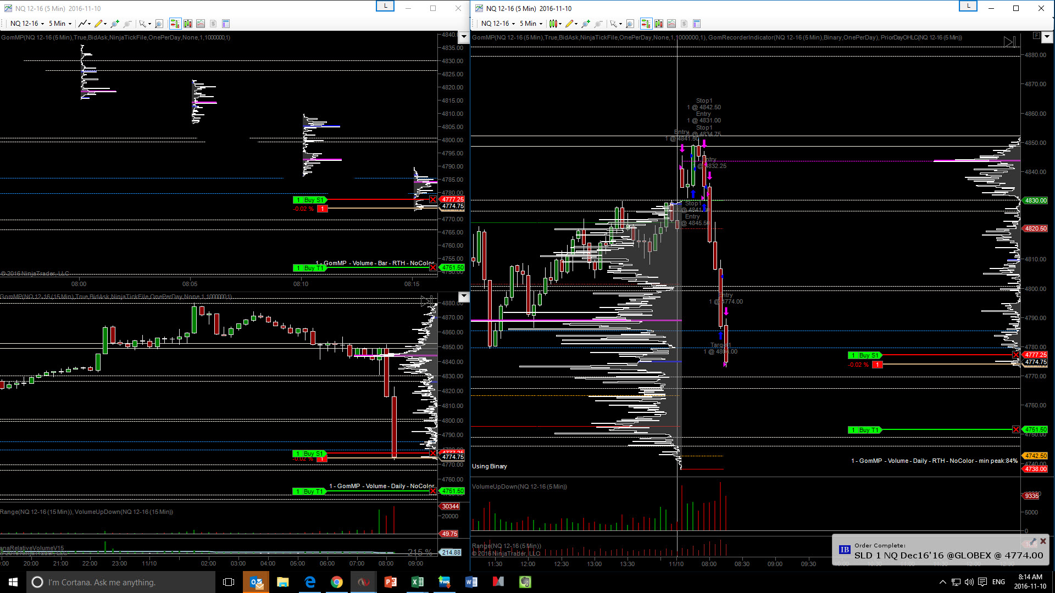Cancel Buy T1 order X in top-left chart
The width and height of the screenshot is (1055, 593).
click(433, 268)
